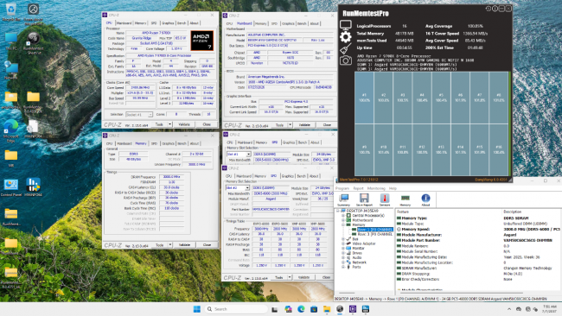Open File Explorer from the taskbar
Image resolution: width=562 pixels, height=316 pixels.
[x=327, y=309]
